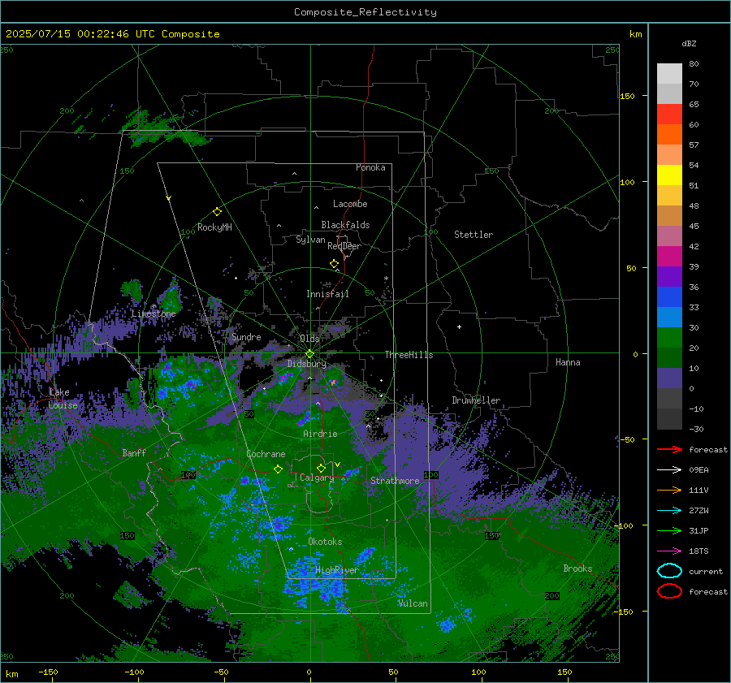Click the green swatch between 30 and 20

point(669,337)
